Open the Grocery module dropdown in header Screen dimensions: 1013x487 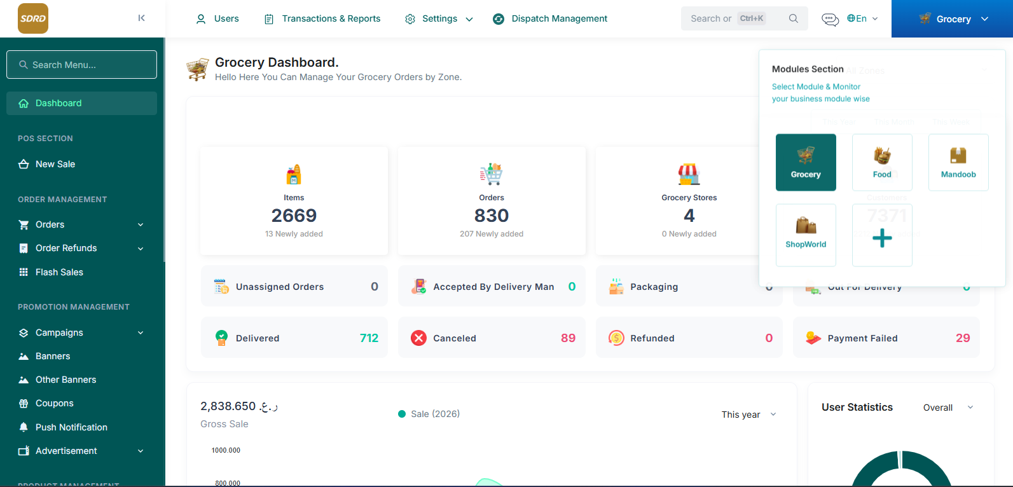(952, 19)
